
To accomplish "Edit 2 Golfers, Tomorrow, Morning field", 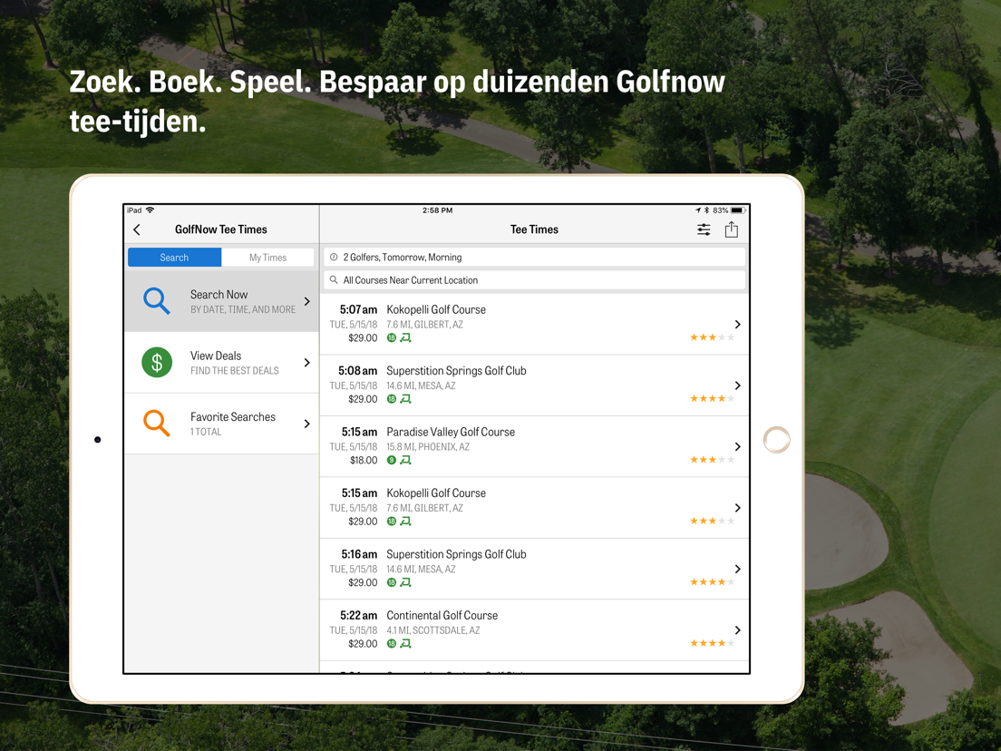I will (534, 257).
